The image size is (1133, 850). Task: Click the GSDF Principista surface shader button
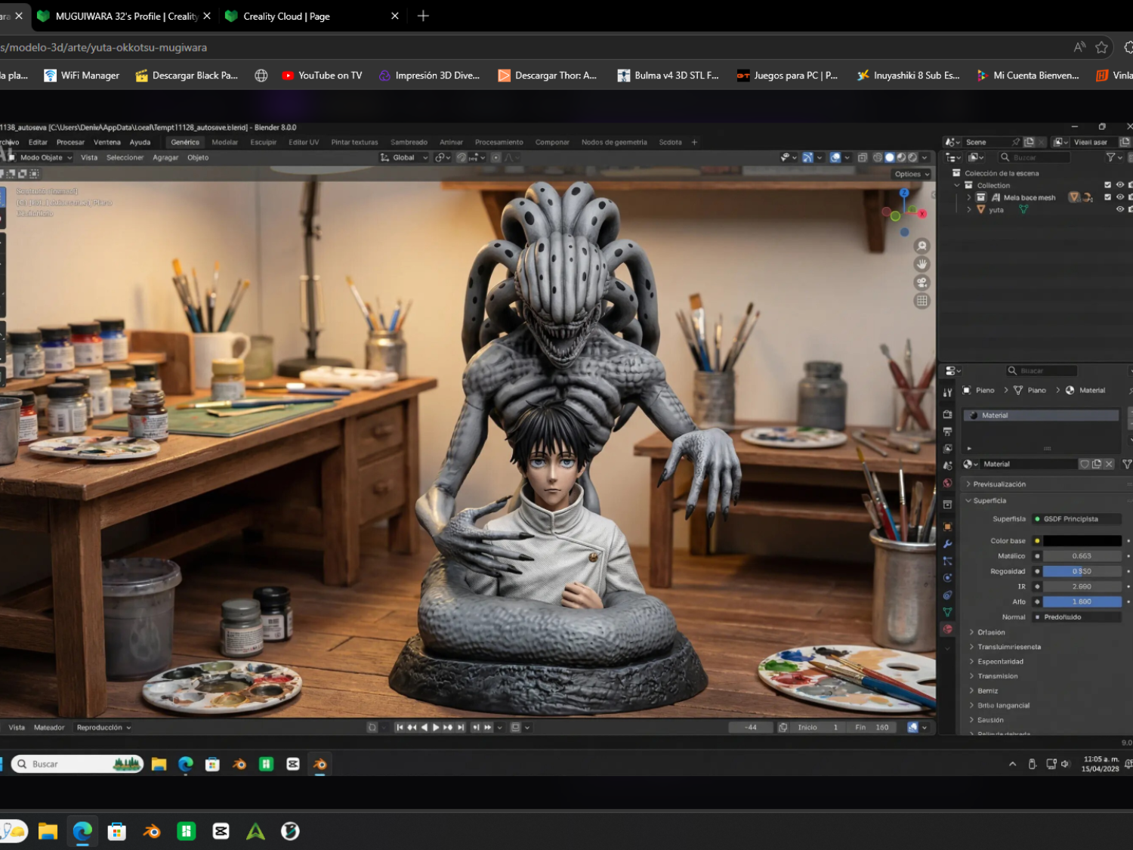(1076, 519)
